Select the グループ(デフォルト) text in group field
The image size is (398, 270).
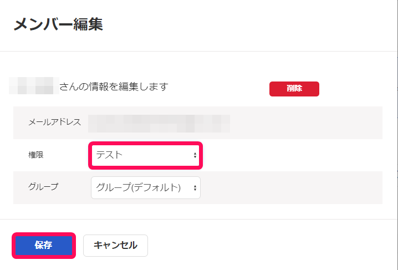coord(139,187)
